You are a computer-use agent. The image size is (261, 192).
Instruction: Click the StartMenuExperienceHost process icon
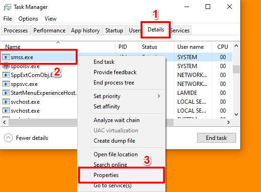[x=6, y=92]
